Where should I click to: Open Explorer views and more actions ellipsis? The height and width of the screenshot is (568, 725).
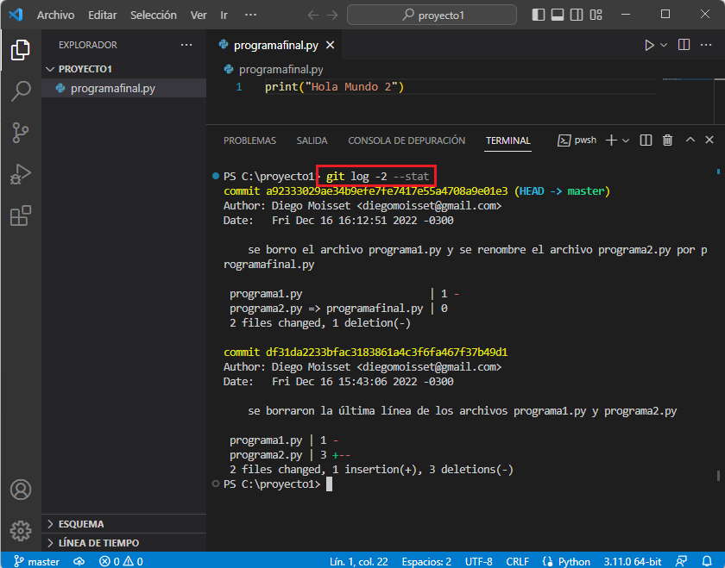pyautogui.click(x=186, y=45)
